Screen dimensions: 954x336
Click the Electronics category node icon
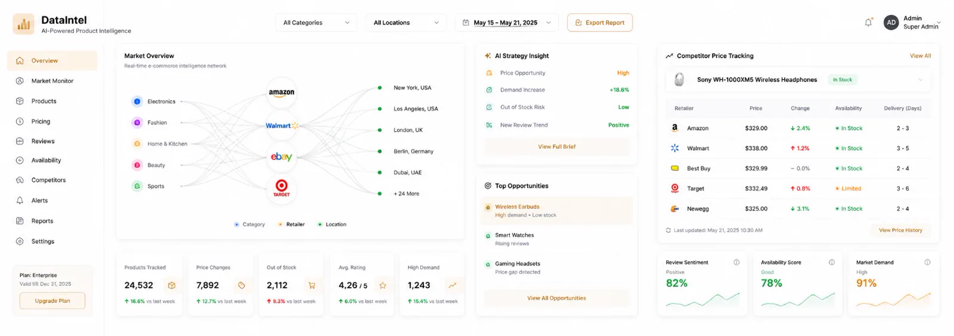tap(137, 102)
